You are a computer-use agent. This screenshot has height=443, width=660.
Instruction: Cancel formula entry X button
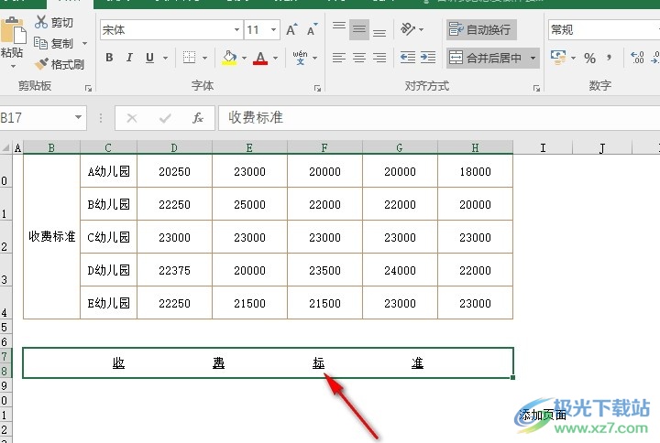pos(132,118)
